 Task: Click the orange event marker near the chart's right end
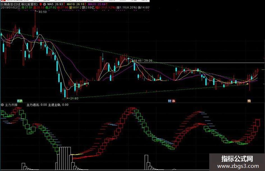[x=249, y=101]
